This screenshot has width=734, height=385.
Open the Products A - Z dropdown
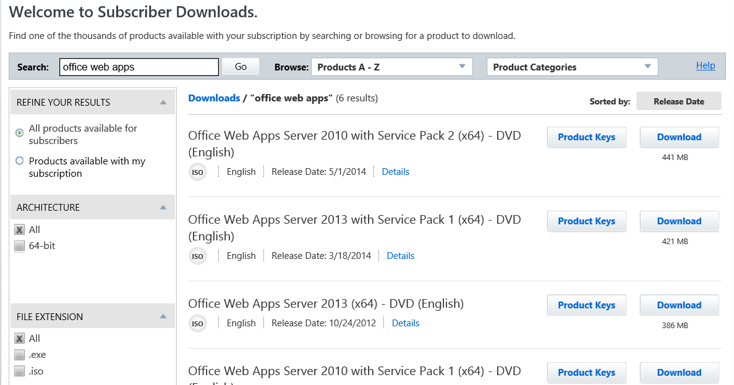click(x=392, y=67)
